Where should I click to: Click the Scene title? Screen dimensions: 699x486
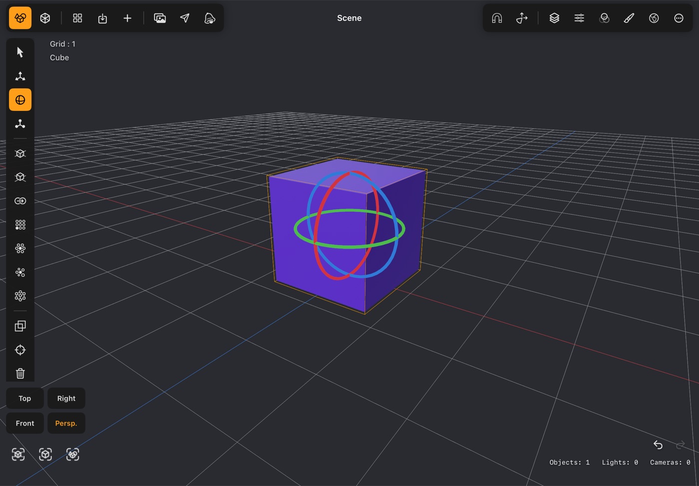[x=349, y=18]
